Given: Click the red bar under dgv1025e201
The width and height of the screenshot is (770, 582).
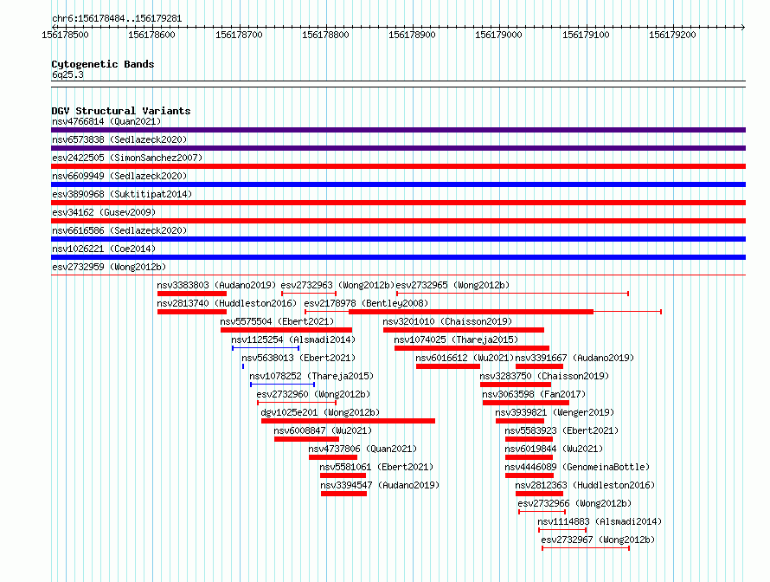Looking at the screenshot, I should point(348,421).
